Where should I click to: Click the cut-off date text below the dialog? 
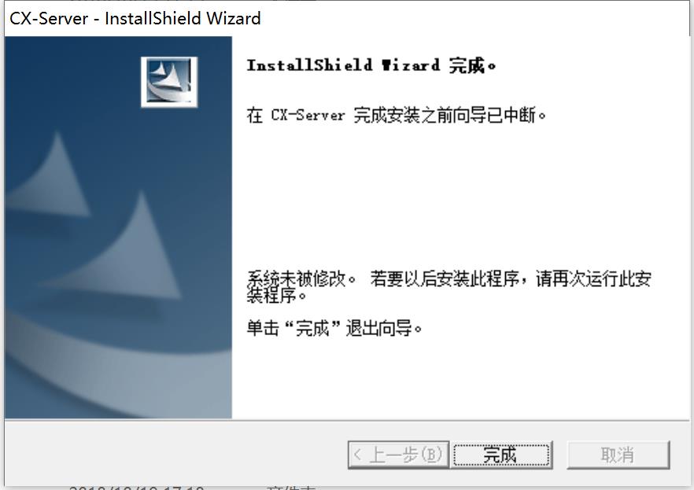(136, 488)
